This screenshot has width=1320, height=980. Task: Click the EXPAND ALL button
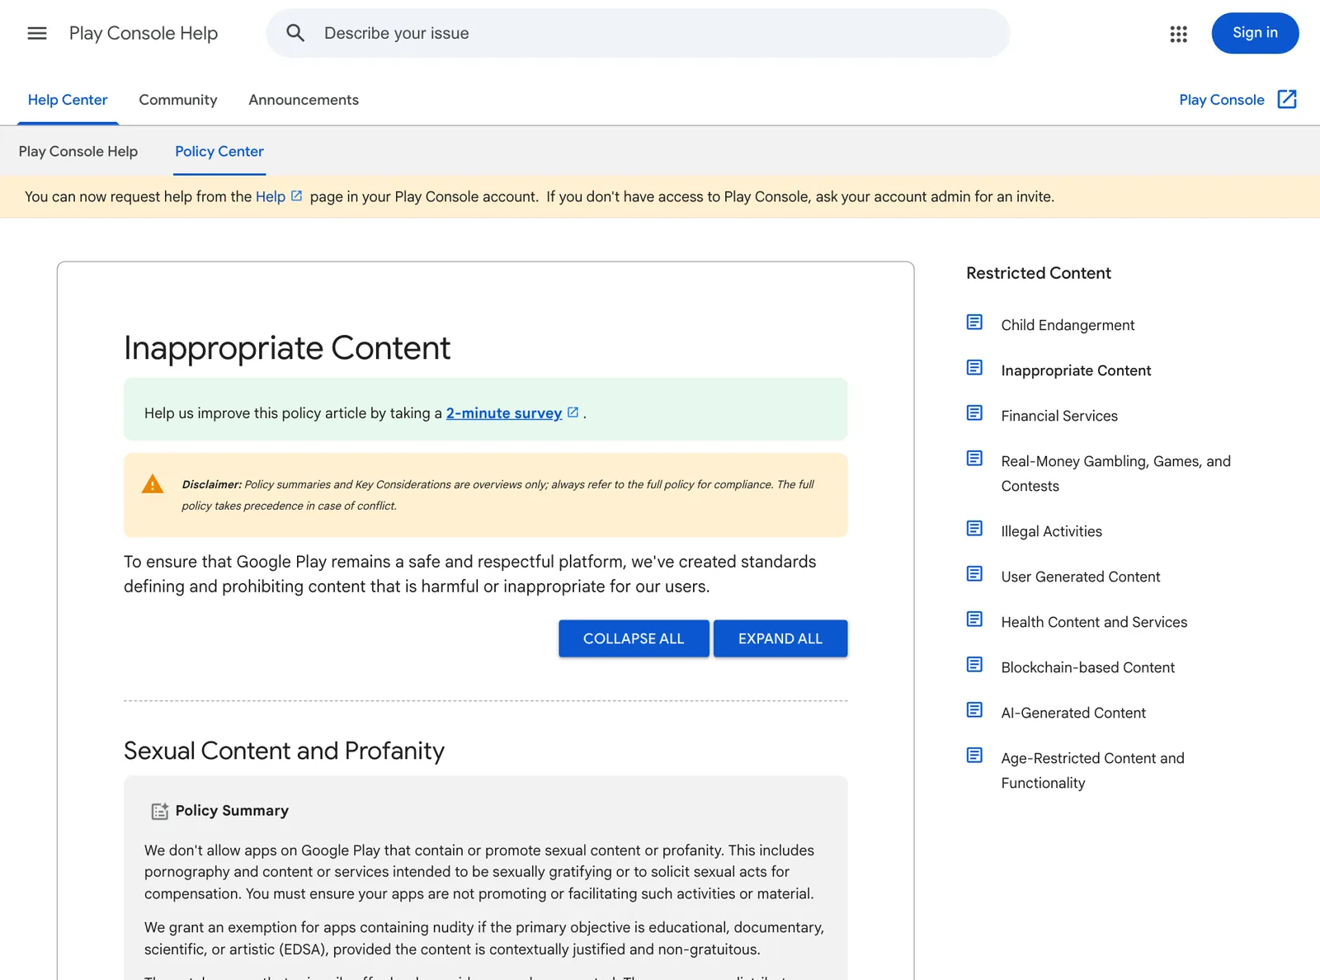coord(780,638)
